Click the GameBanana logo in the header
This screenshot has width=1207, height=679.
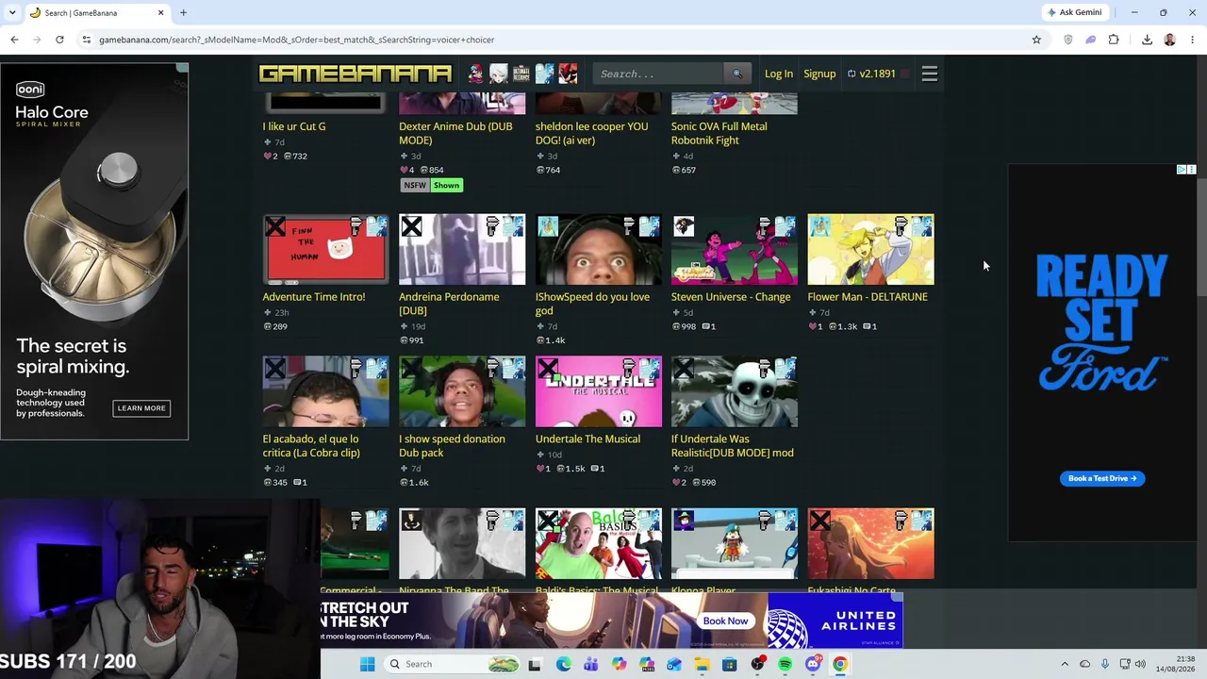(355, 74)
